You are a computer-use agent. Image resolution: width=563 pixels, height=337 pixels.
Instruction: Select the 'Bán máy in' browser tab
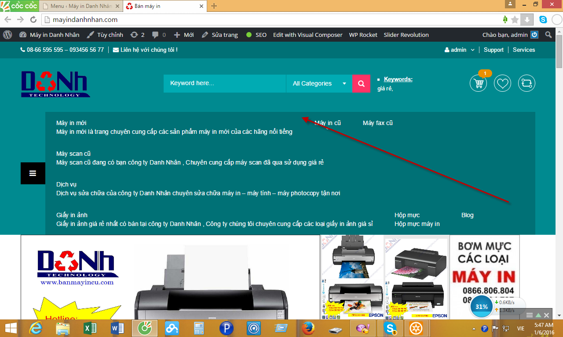pyautogui.click(x=164, y=6)
